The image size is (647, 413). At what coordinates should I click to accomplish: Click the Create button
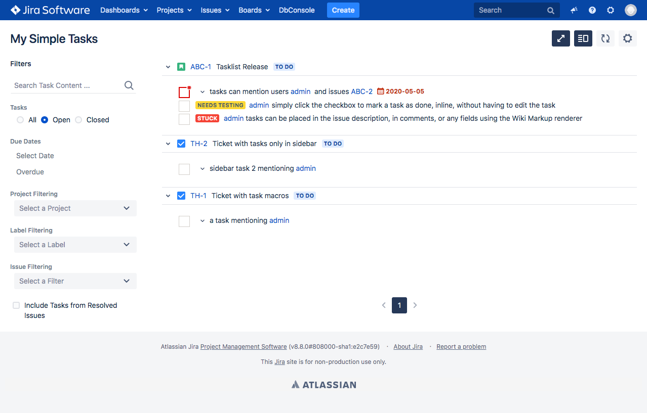click(x=343, y=10)
